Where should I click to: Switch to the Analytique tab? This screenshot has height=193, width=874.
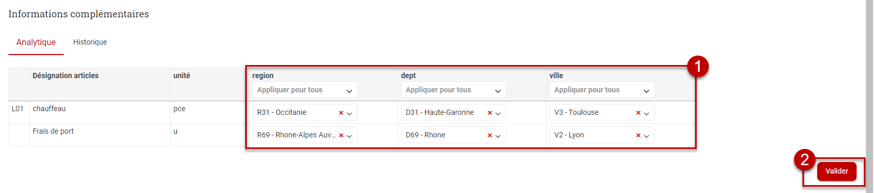[x=36, y=42]
